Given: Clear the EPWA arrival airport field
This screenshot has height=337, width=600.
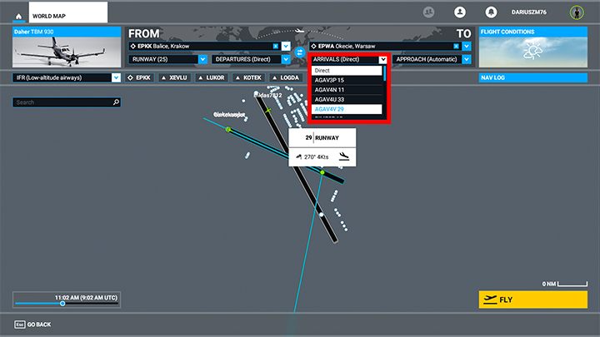Looking at the screenshot, I should pyautogui.click(x=456, y=46).
